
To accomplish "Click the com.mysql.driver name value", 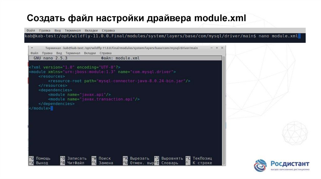I will coord(152,72).
